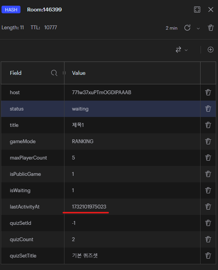Click the title field name
Screen dimensions: 218x270
[x=14, y=125]
